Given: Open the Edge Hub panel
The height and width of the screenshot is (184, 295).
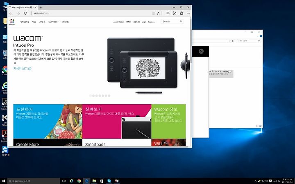Looking at the screenshot, I should [168, 13].
